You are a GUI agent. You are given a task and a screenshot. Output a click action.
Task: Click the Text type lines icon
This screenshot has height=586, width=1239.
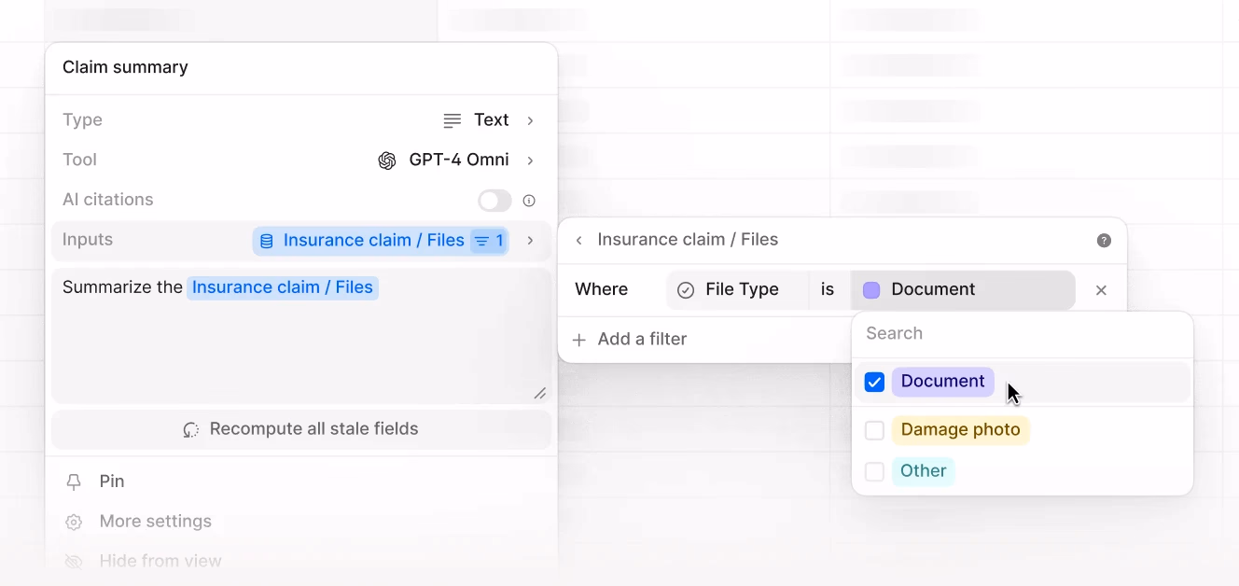(452, 120)
